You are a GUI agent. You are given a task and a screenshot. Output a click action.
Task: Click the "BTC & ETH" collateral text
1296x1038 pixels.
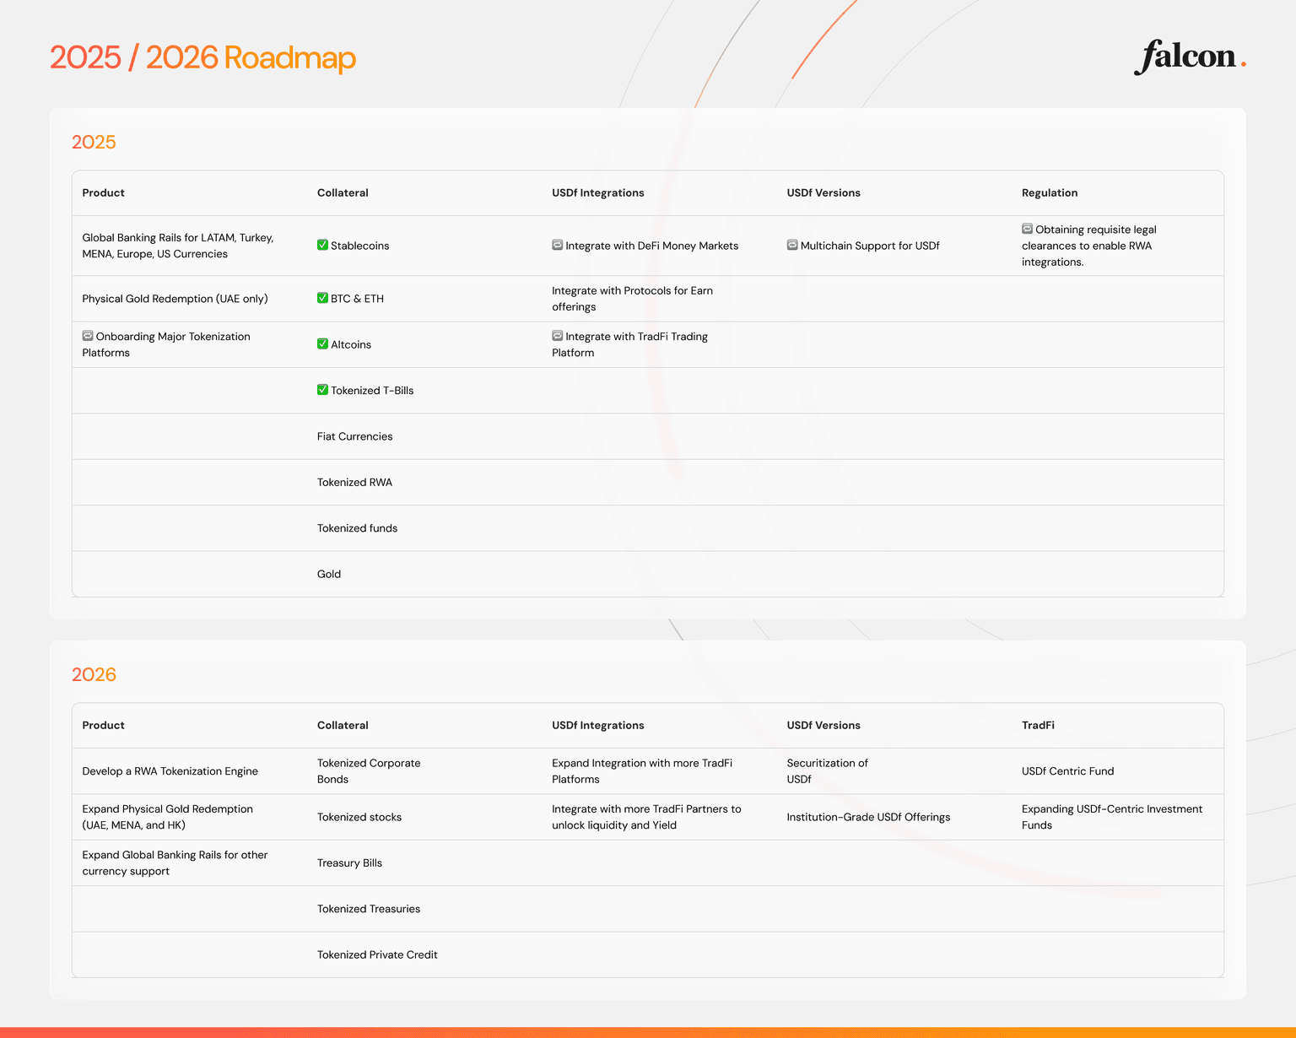pyautogui.click(x=357, y=299)
